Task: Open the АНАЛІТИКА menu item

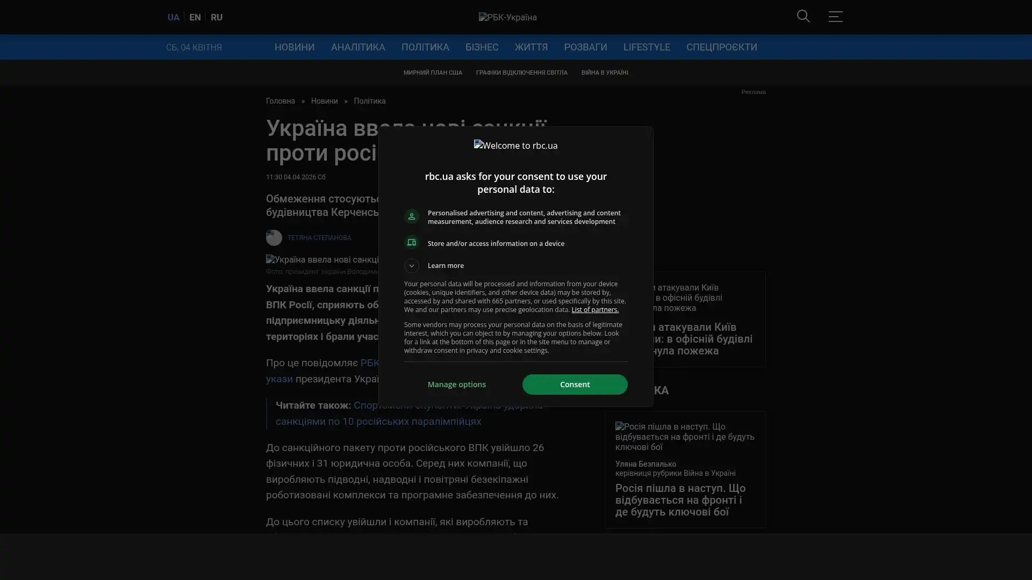Action: (x=357, y=47)
